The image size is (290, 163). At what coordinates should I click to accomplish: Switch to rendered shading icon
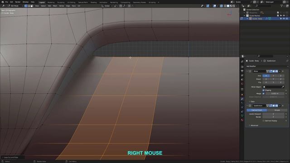pos(234,6)
